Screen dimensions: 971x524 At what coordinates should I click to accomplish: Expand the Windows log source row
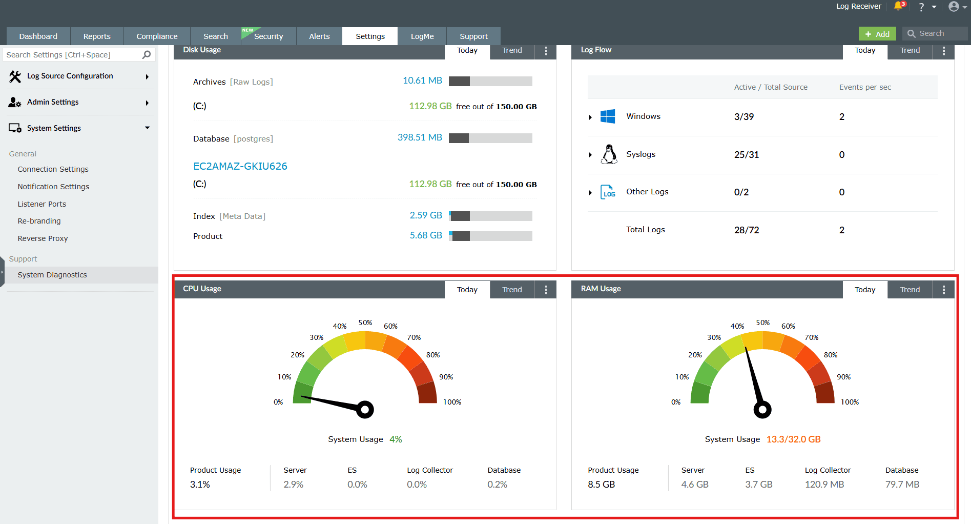(x=590, y=117)
